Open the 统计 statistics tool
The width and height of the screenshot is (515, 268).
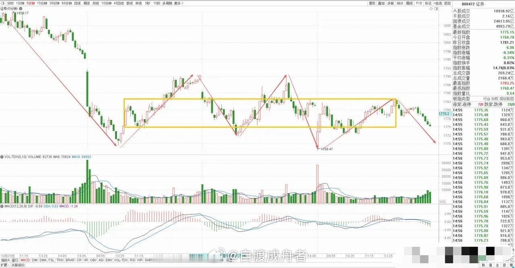[x=400, y=3]
